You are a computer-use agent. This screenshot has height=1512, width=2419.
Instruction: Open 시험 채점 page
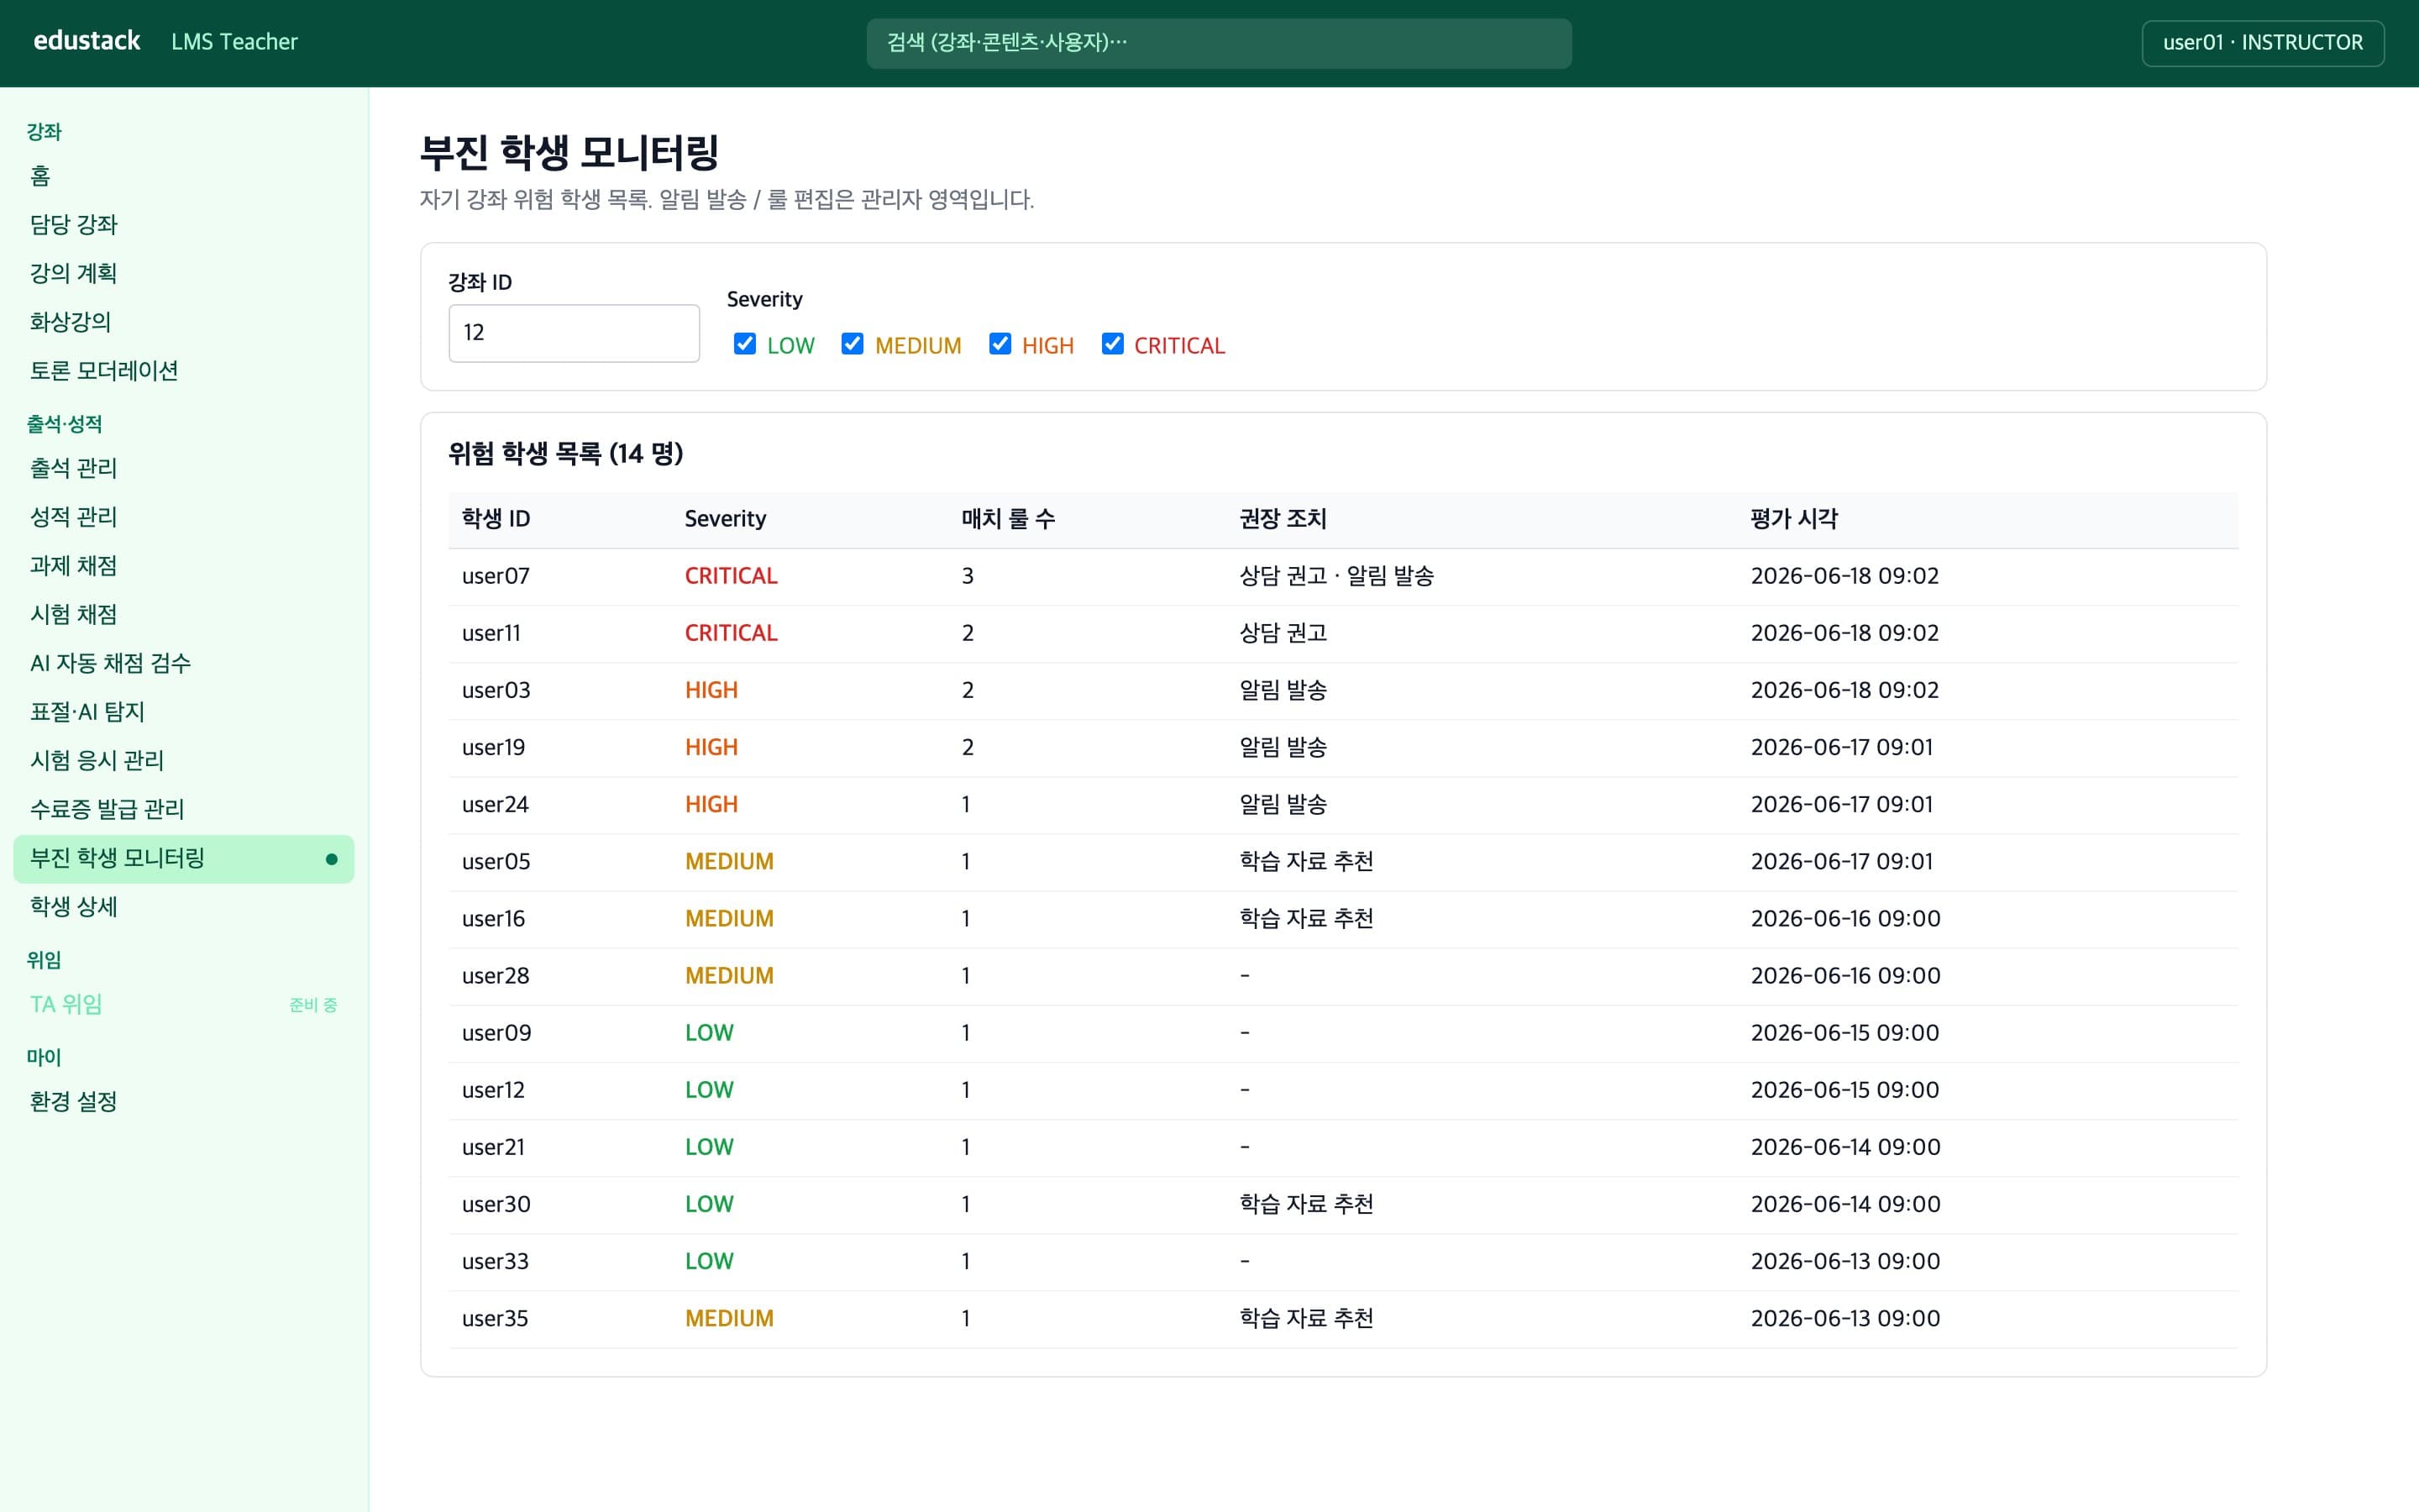184,615
